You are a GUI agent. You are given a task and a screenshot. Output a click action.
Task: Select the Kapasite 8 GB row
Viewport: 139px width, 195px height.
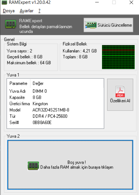pos(55,97)
